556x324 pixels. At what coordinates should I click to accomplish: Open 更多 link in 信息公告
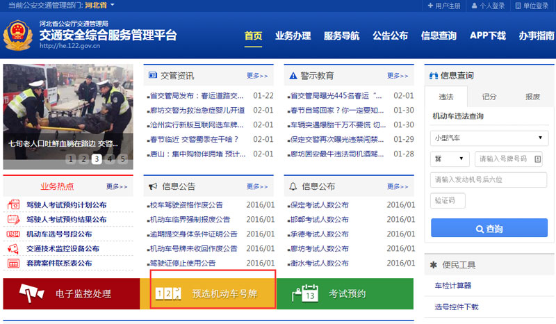(257, 186)
